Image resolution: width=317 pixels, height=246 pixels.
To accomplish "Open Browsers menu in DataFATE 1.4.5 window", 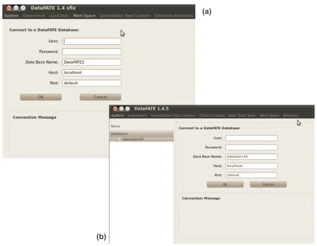I will tap(291, 116).
